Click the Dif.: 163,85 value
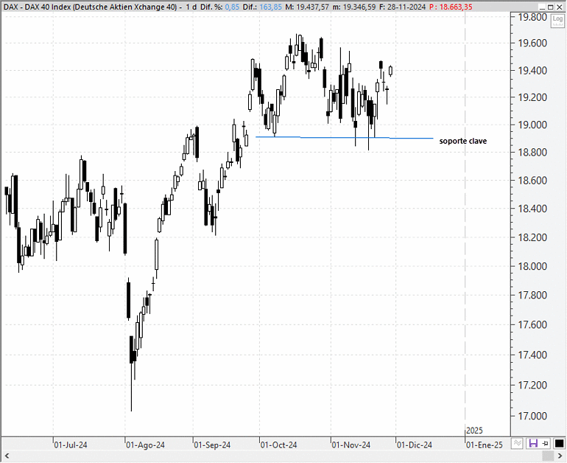Screen dimensions: 567x463 pos(262,7)
